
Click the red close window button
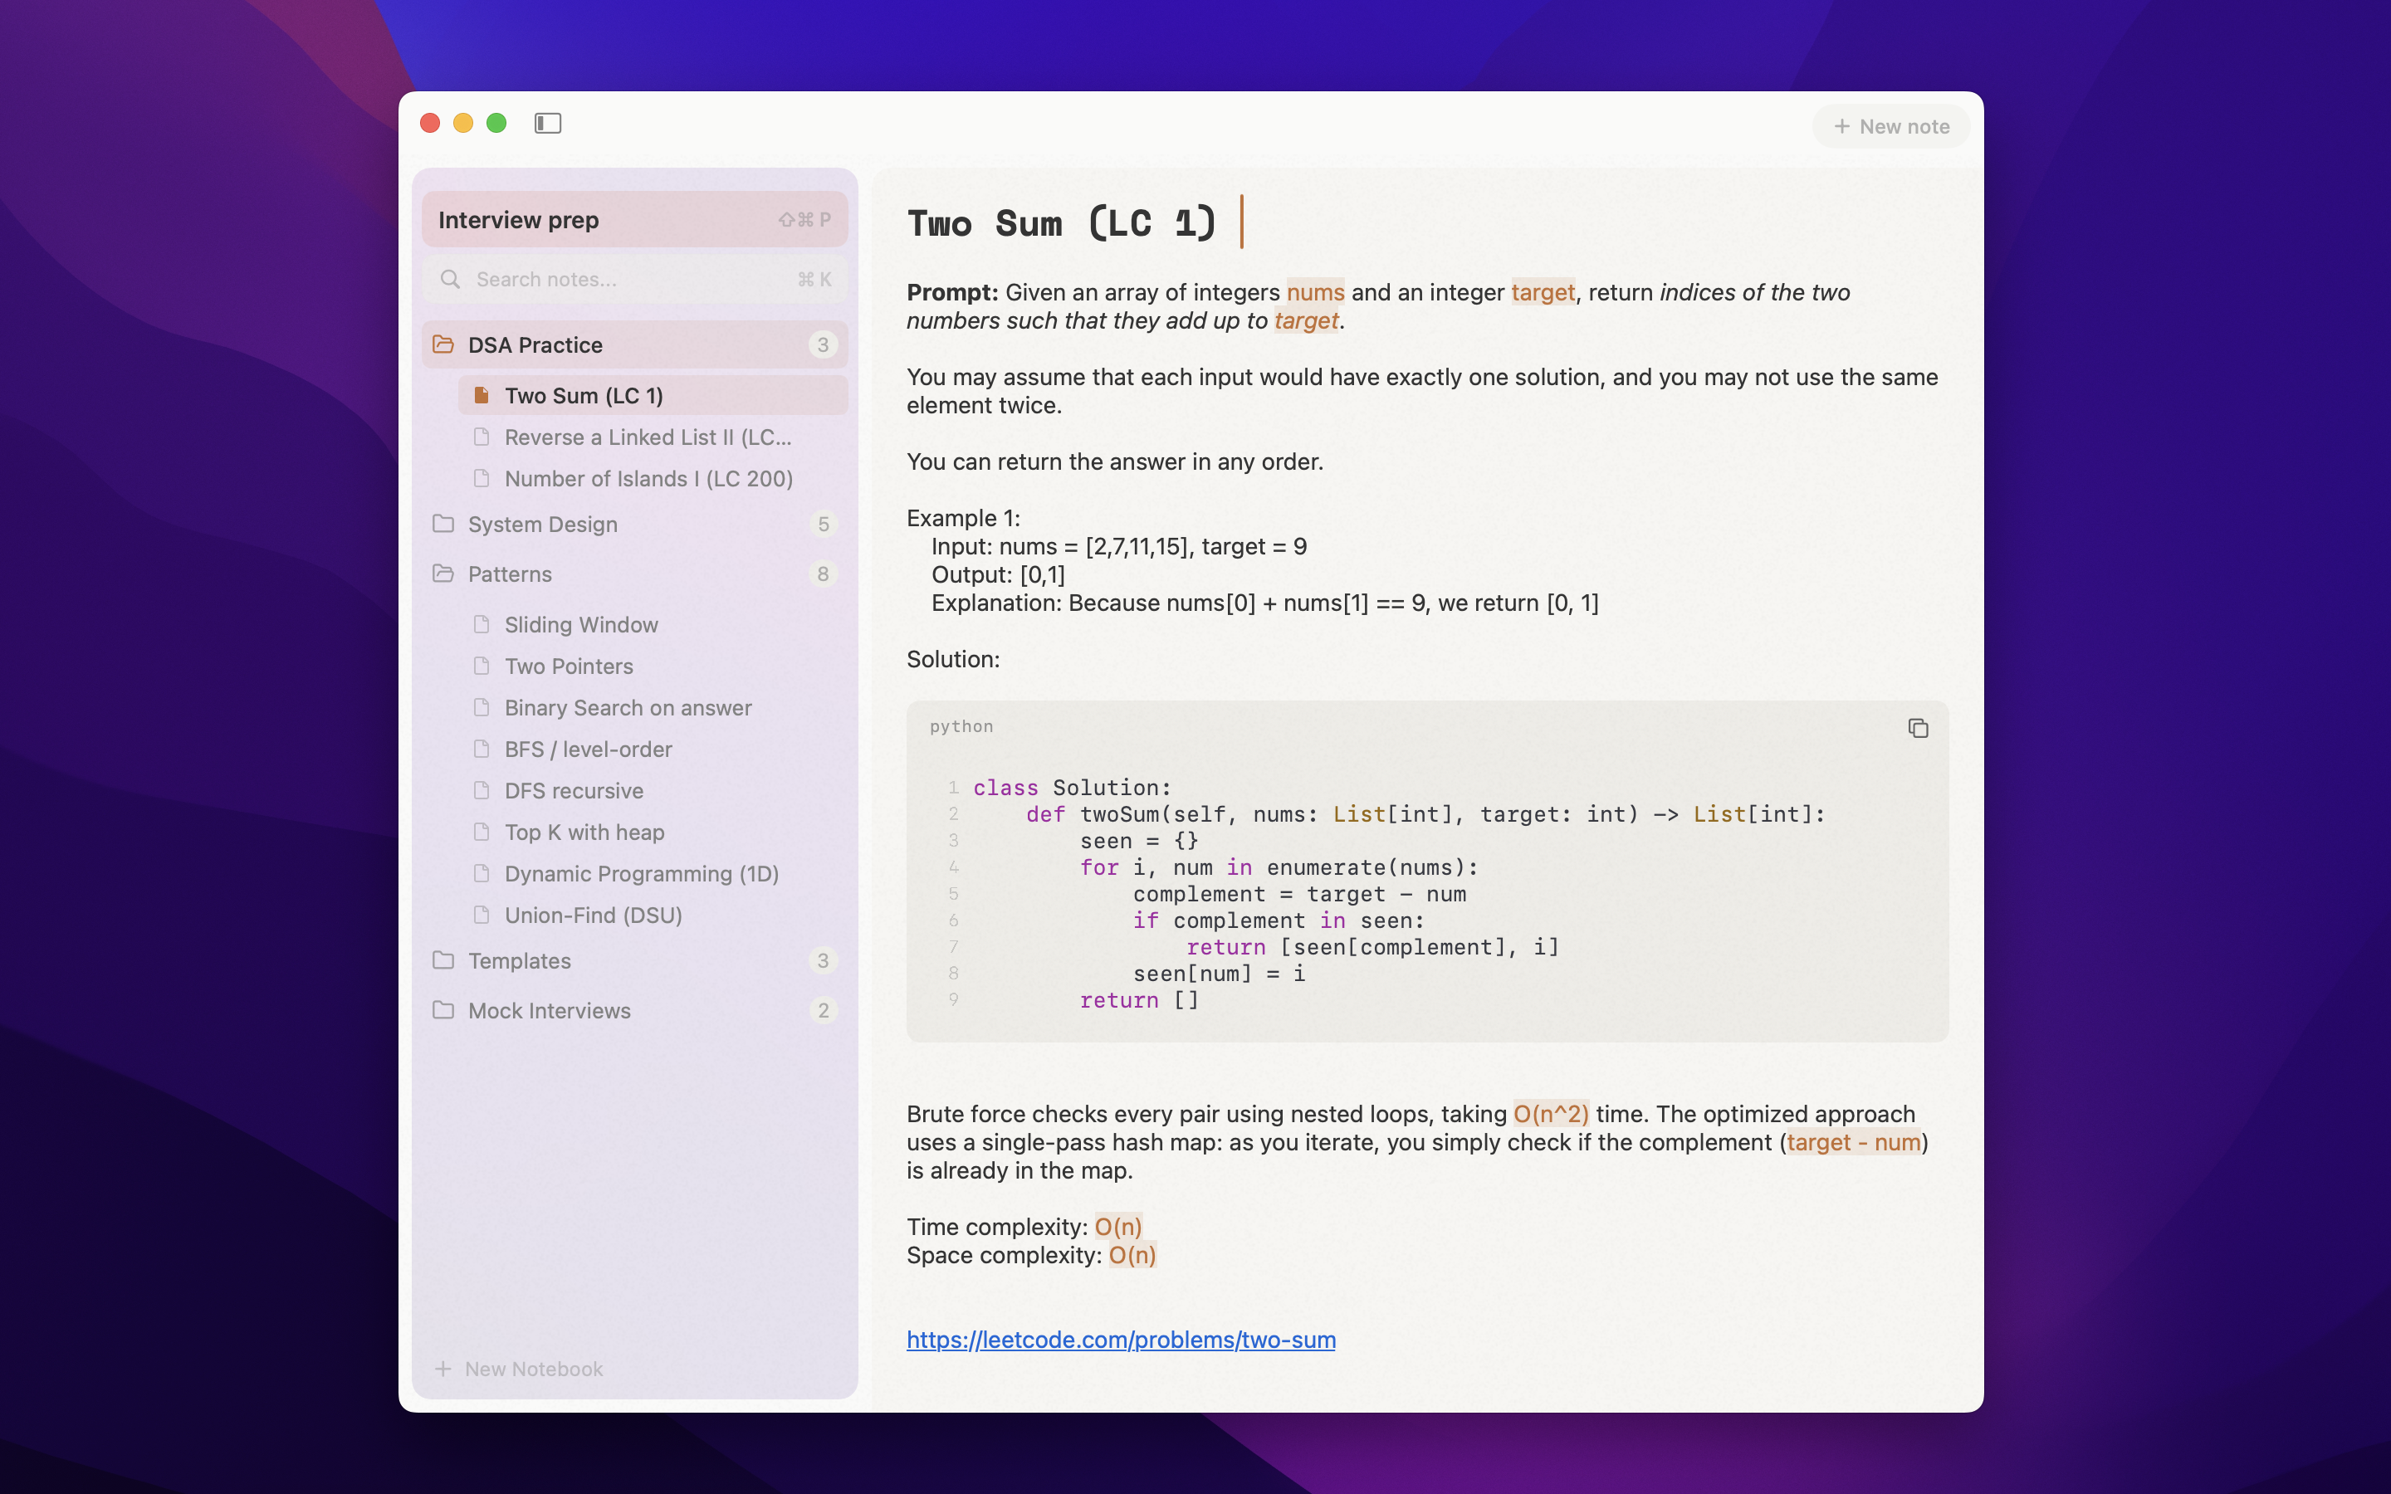(x=430, y=123)
